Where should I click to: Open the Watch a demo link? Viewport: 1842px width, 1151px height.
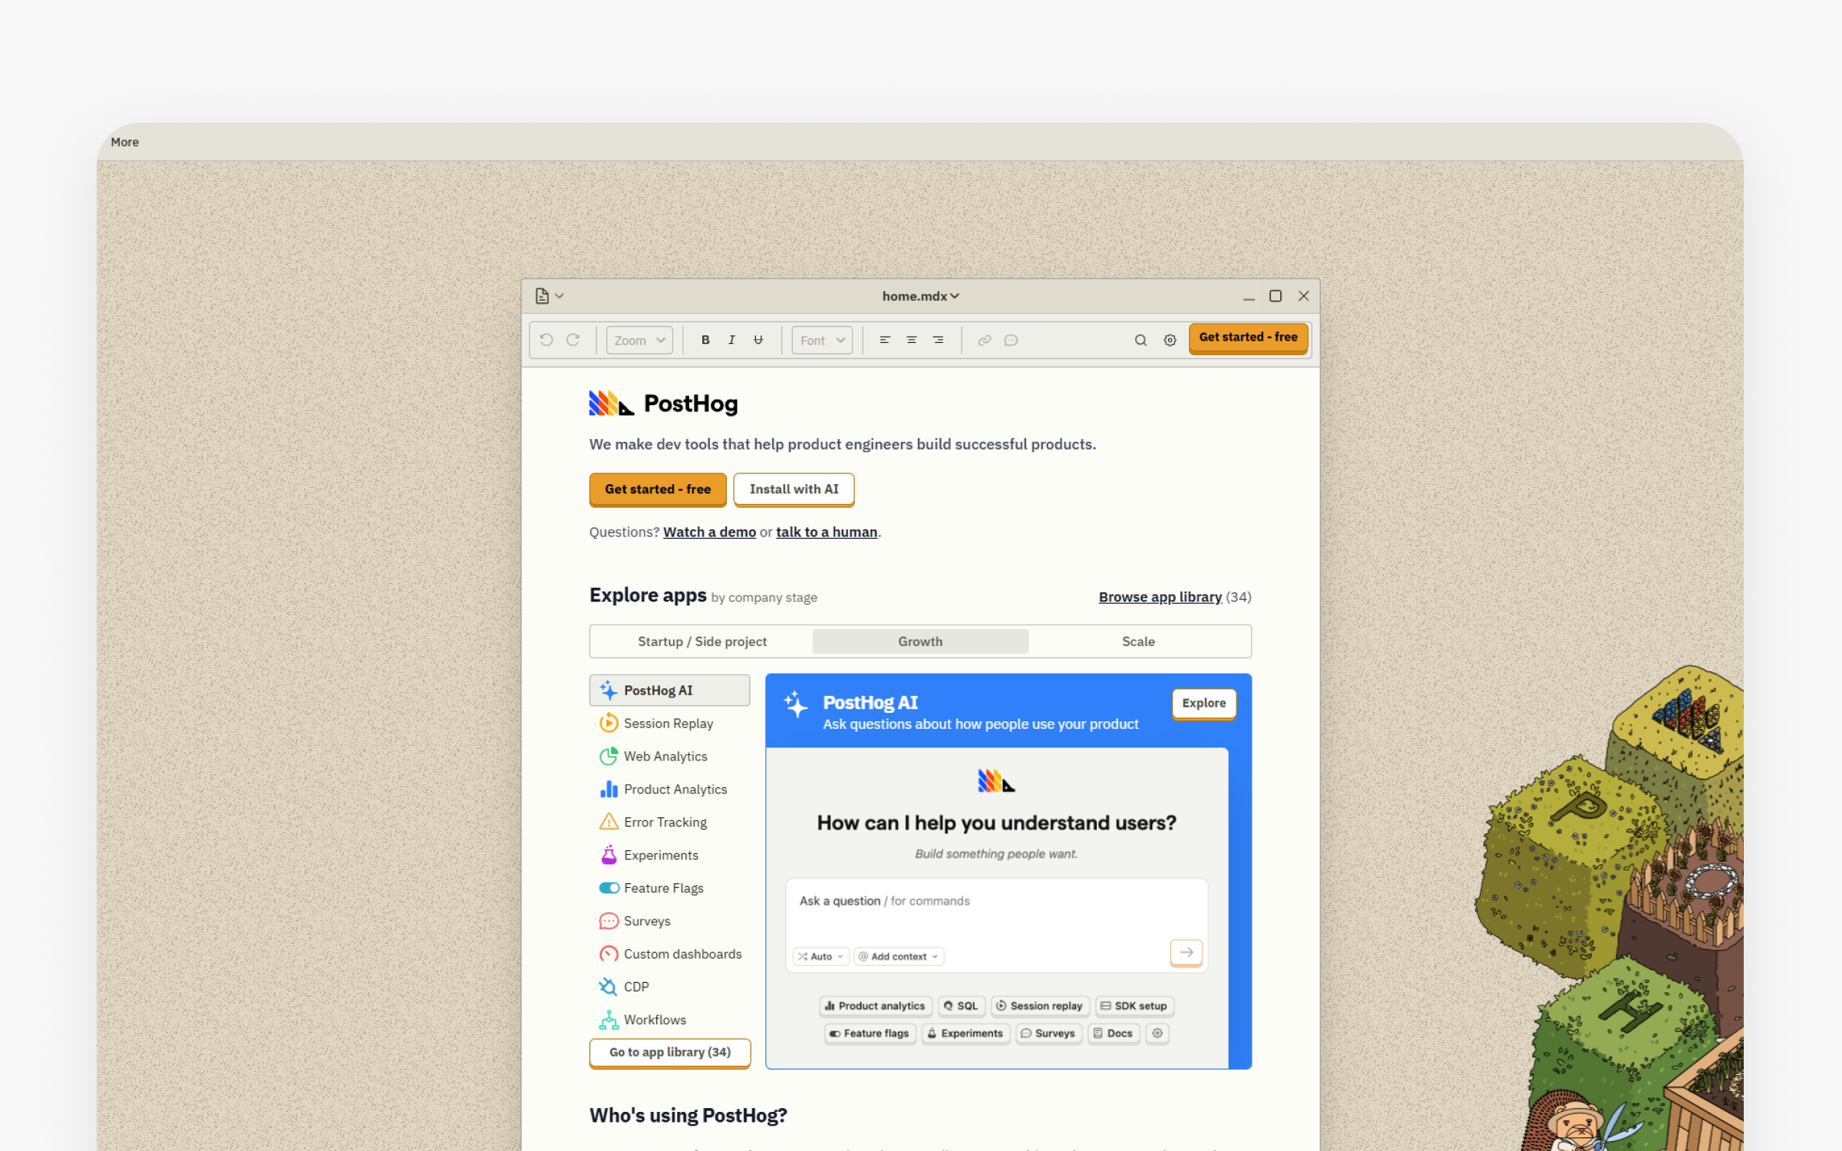[x=709, y=533]
